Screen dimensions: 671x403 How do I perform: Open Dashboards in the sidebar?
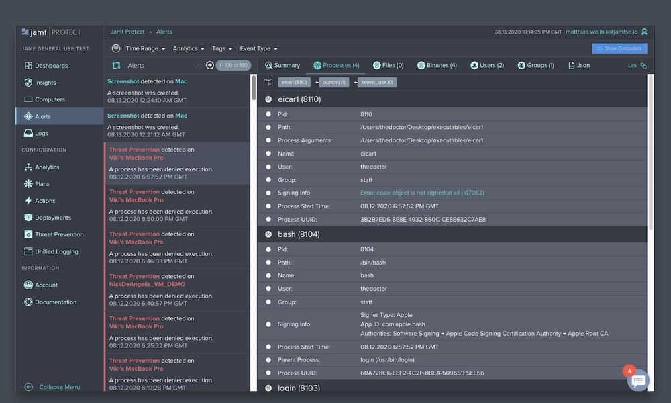point(46,66)
